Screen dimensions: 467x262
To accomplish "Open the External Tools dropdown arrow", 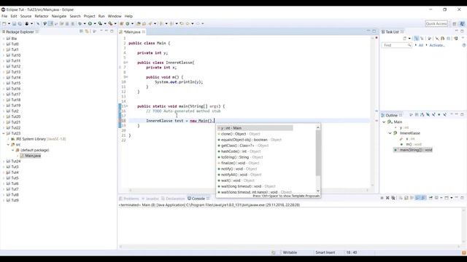I will [115, 23].
